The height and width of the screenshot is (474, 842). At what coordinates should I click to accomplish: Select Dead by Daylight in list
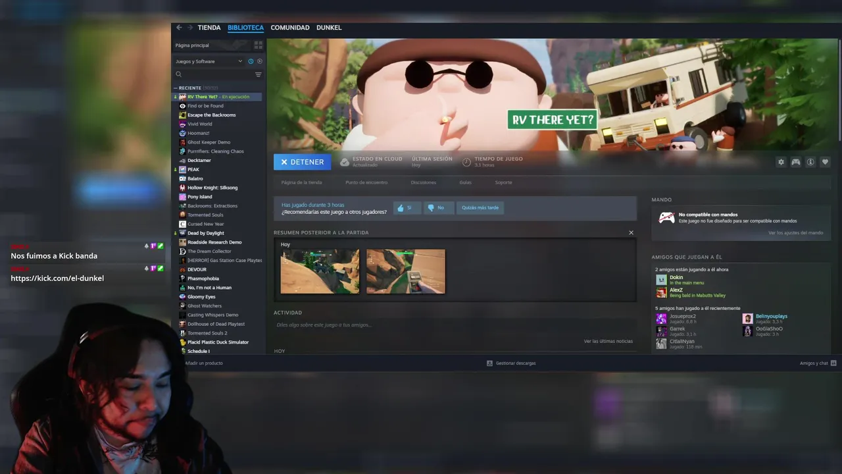click(205, 233)
